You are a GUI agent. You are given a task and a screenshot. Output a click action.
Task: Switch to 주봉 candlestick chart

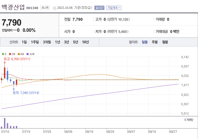pos(155,42)
